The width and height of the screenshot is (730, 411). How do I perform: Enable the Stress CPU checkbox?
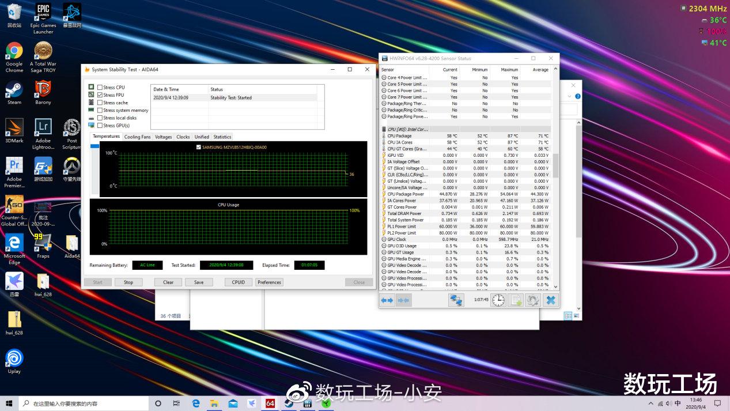(100, 88)
